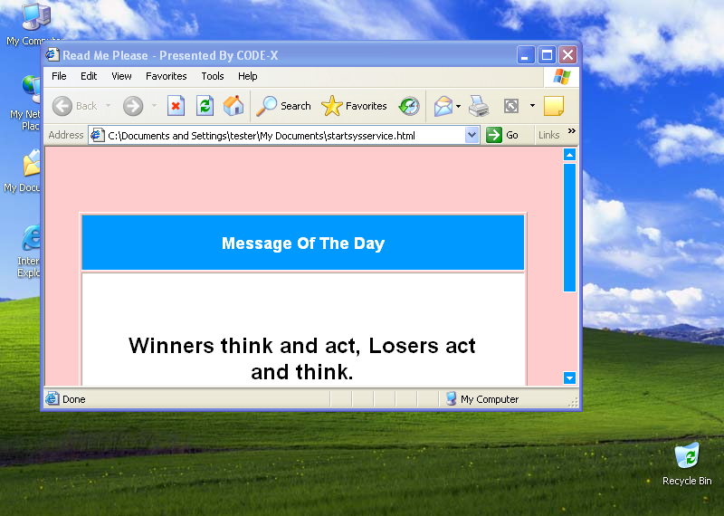This screenshot has width=724, height=516.
Task: Expand the Links toolbar chevron
Action: 572,131
